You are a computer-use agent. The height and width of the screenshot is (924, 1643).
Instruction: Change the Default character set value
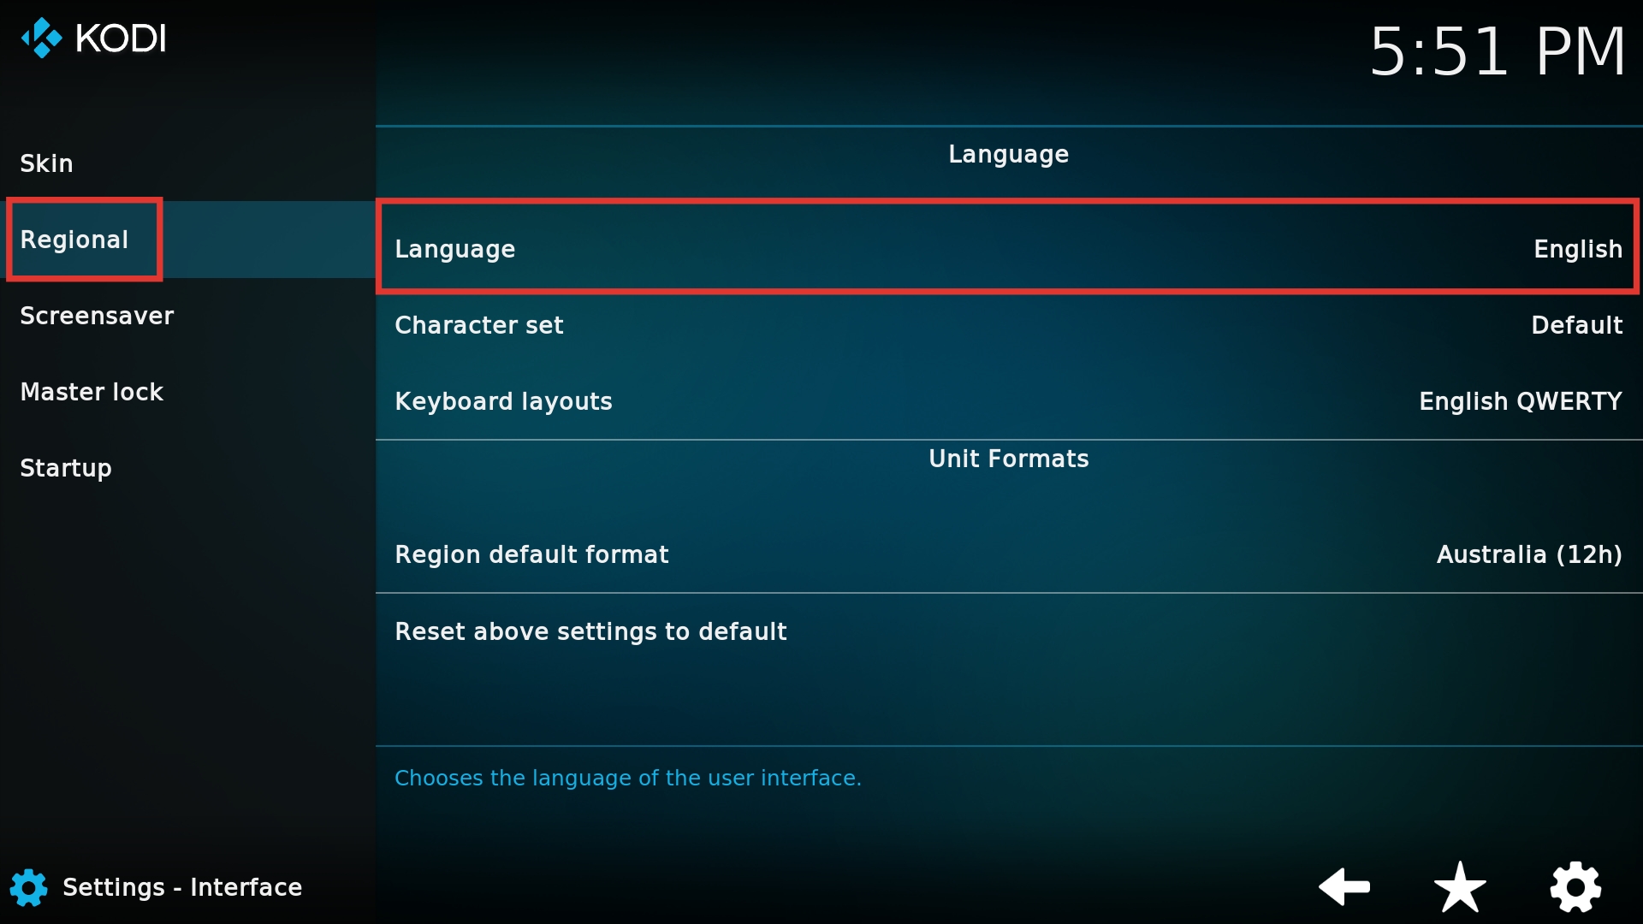[x=1576, y=325]
